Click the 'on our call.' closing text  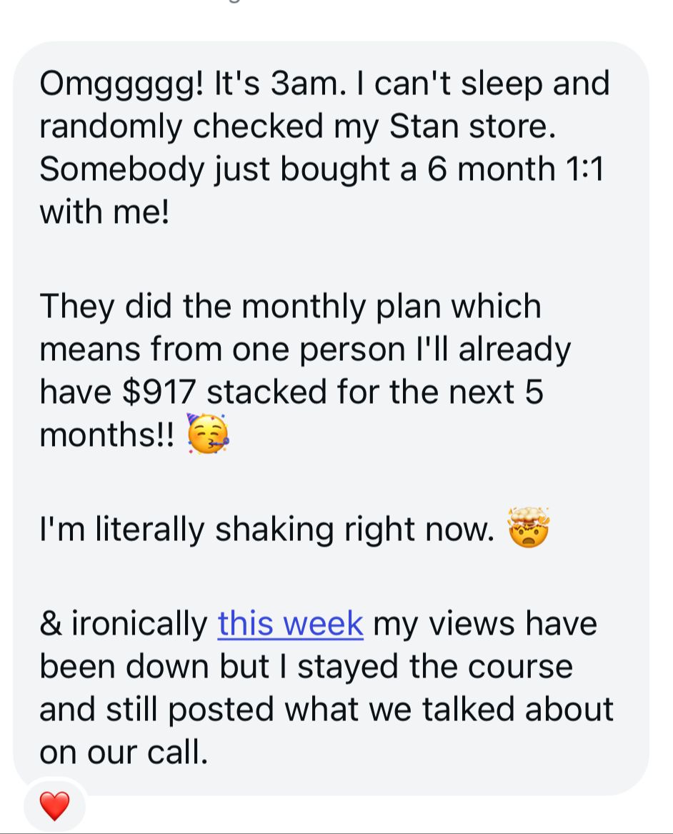click(x=124, y=752)
